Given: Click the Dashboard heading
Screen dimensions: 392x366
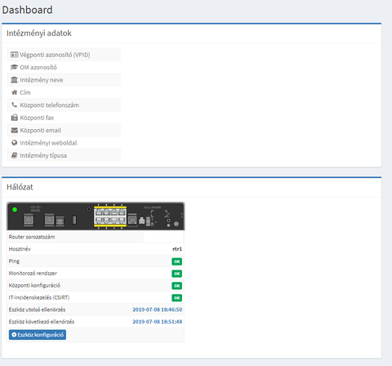Looking at the screenshot, I should [27, 10].
